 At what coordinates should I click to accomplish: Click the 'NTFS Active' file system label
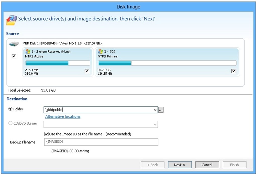pos(34,56)
